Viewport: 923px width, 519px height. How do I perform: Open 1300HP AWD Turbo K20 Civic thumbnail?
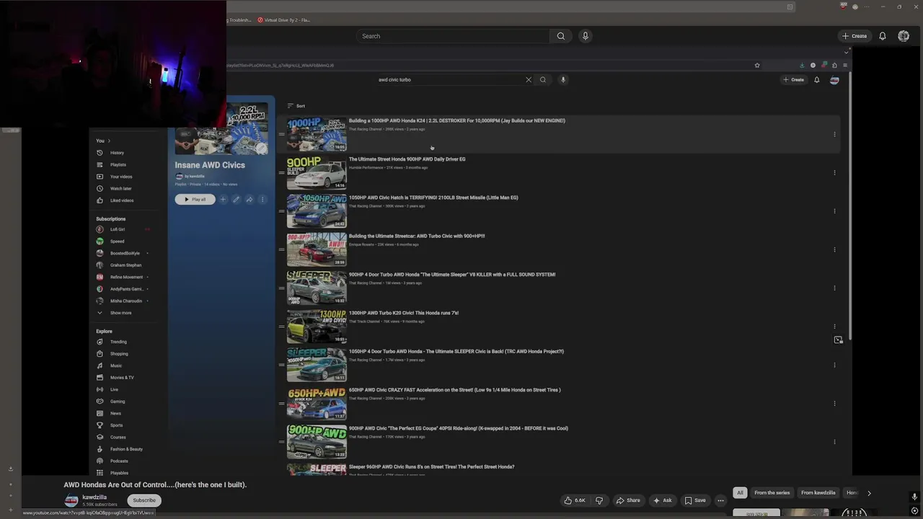pyautogui.click(x=317, y=327)
